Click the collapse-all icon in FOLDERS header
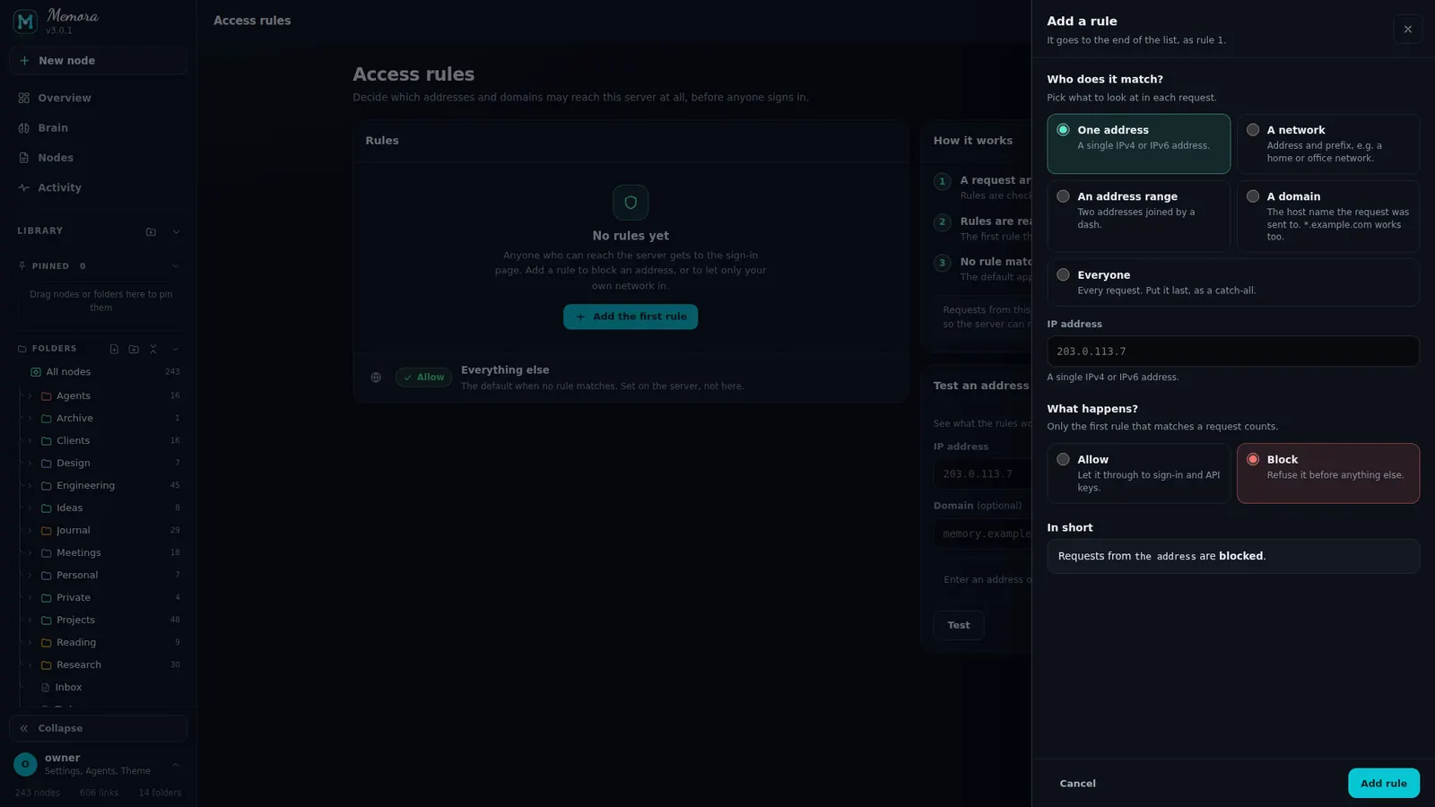 (153, 349)
